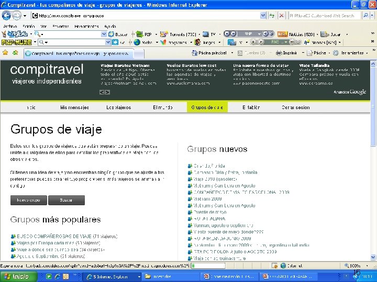Image resolution: width=377 pixels, height=282 pixels.
Task: Click the Fuentes feeds icon
Action: pos(240,53)
